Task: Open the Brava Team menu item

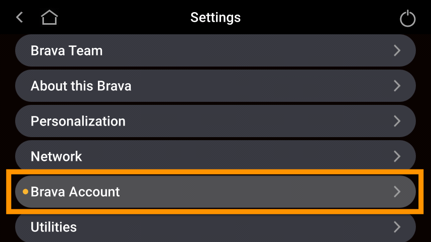Action: pos(215,50)
